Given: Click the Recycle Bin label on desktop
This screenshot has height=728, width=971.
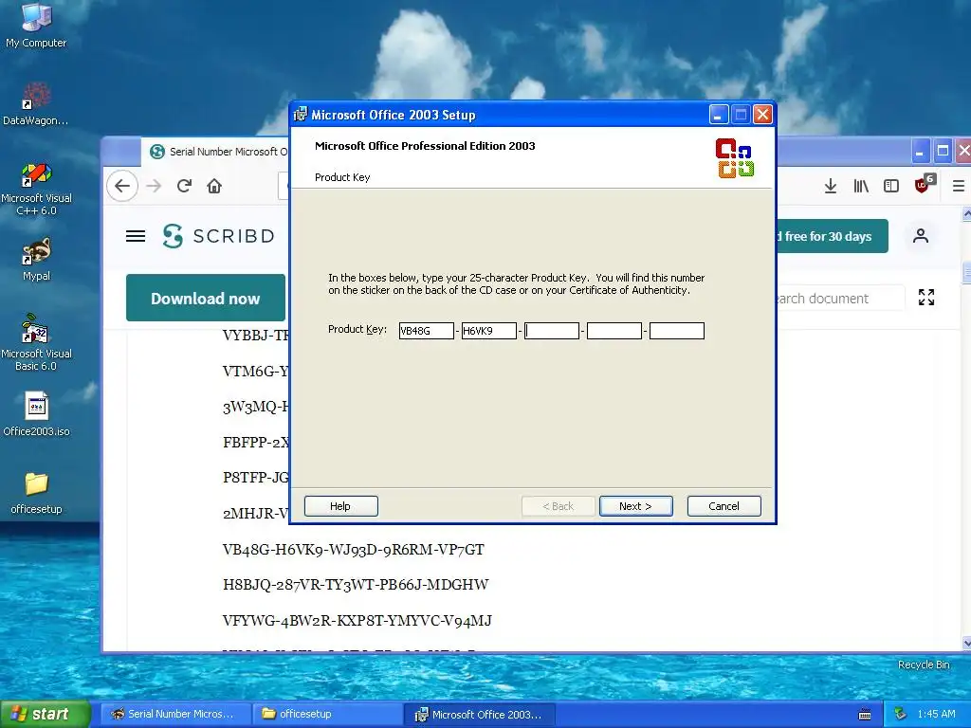Looking at the screenshot, I should [924, 664].
